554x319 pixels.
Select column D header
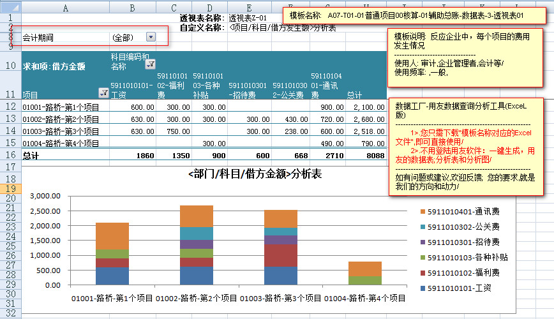pyautogui.click(x=207, y=6)
